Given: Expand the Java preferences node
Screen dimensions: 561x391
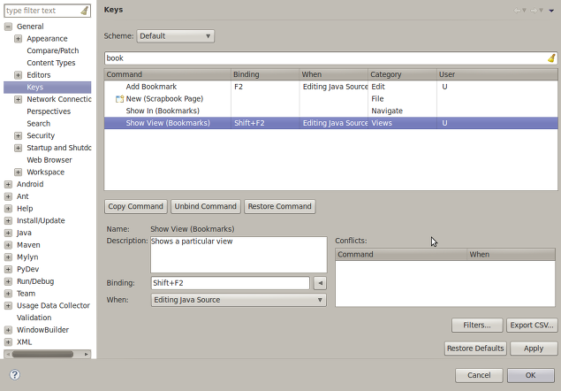Looking at the screenshot, I should coord(8,233).
